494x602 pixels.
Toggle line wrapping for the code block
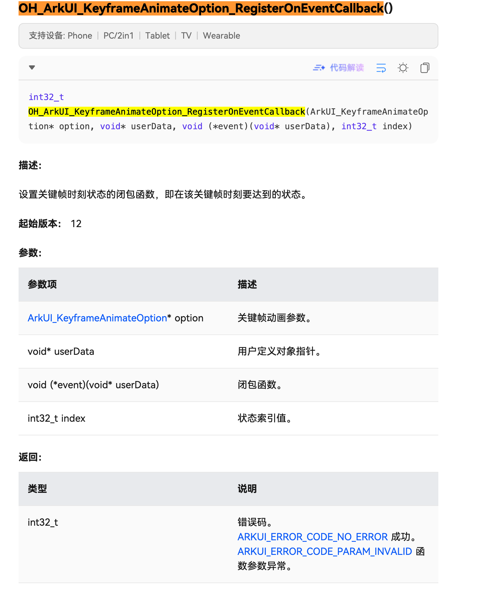pyautogui.click(x=381, y=68)
